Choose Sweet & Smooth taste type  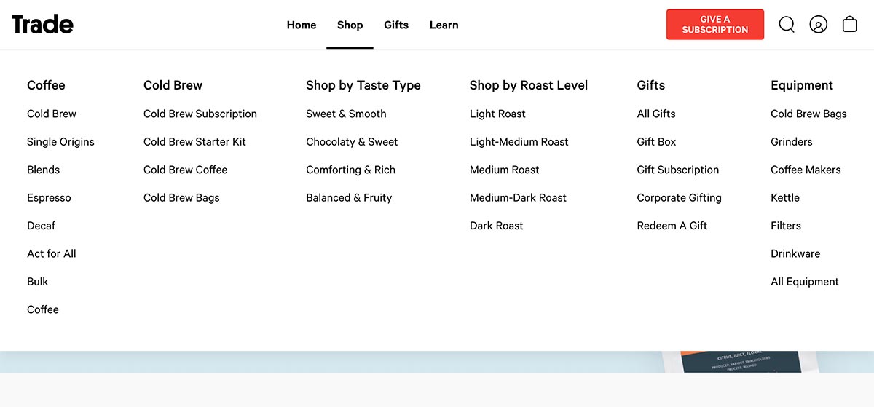click(x=346, y=114)
